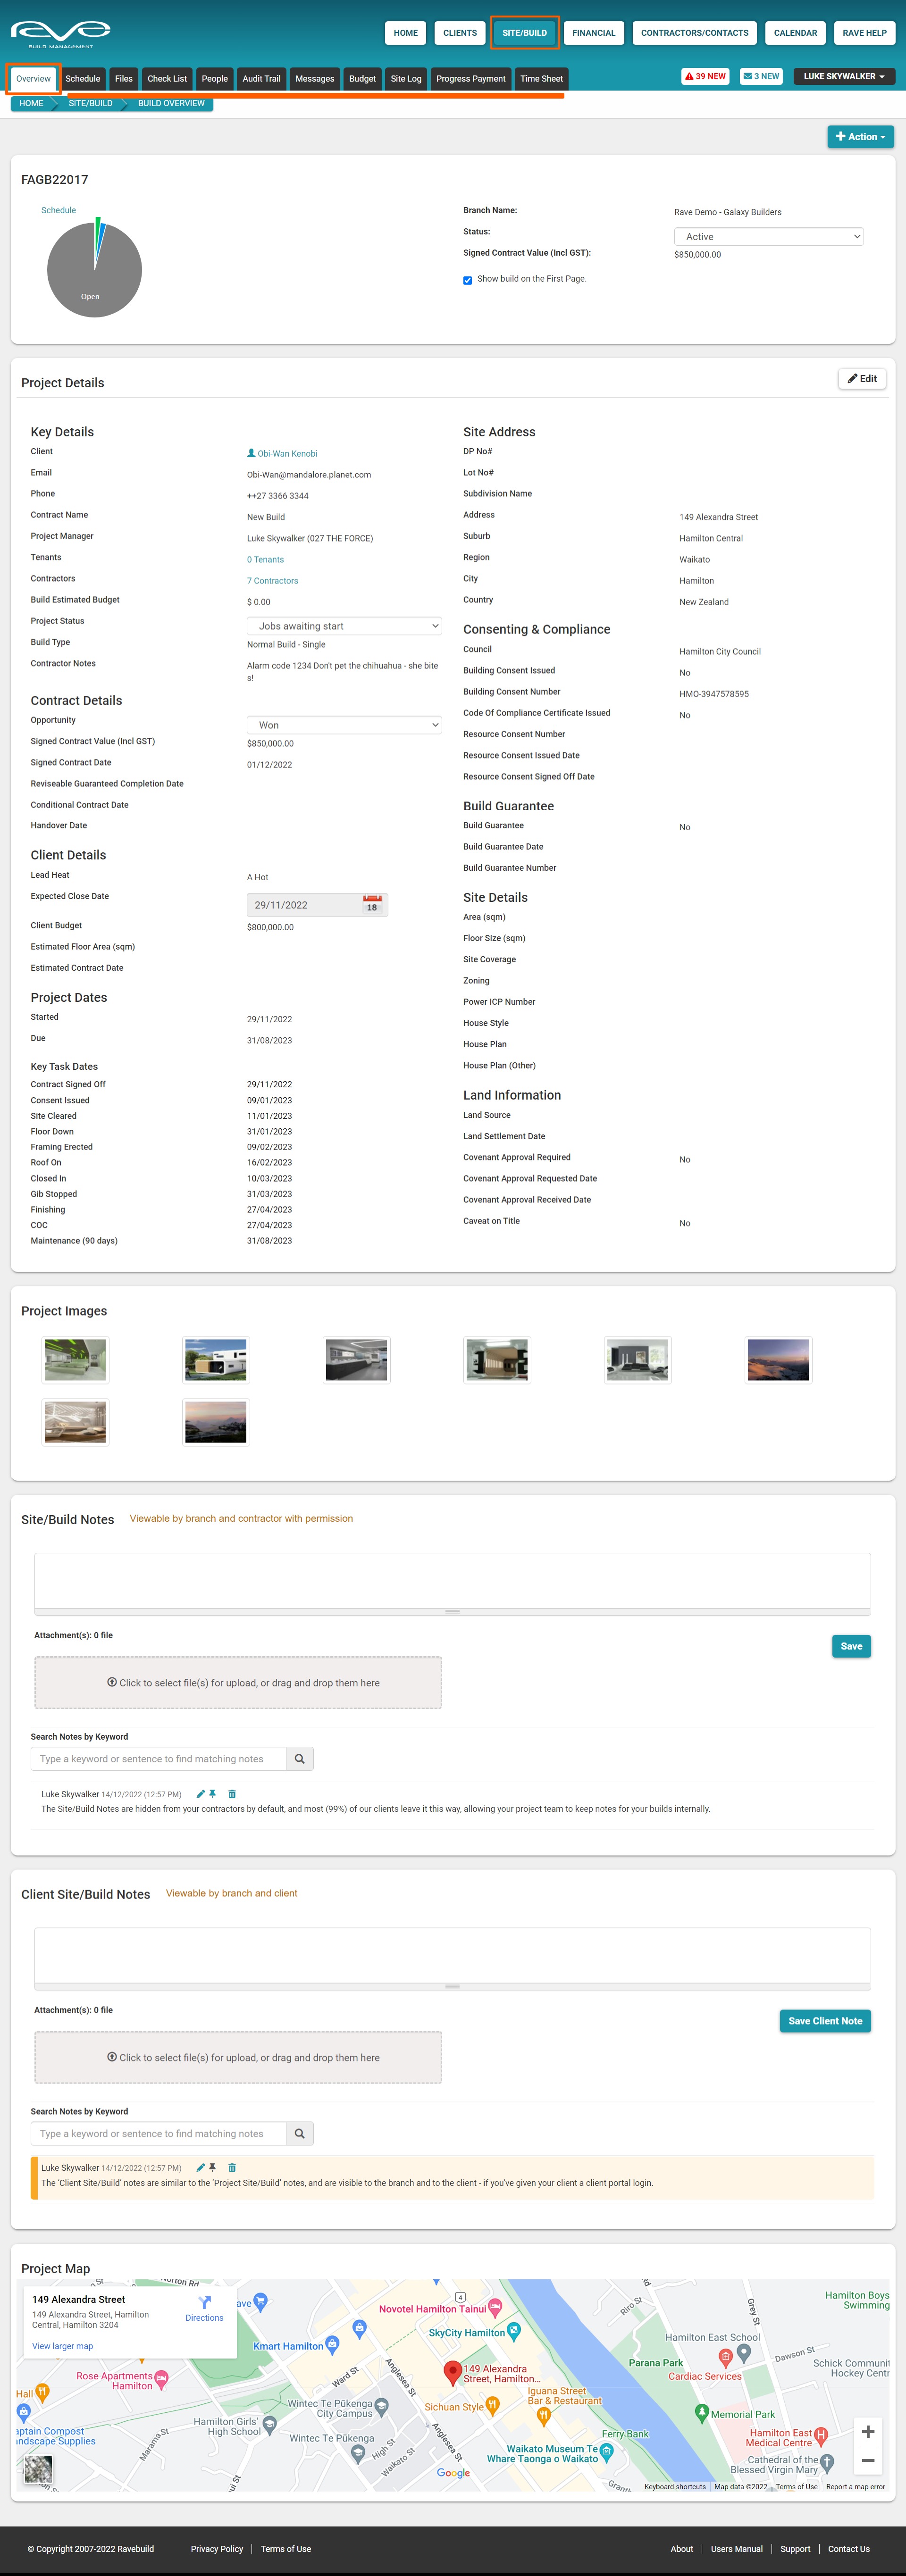Delete the Client Site/Build note
This screenshot has height=2576, width=906.
coord(232,2168)
